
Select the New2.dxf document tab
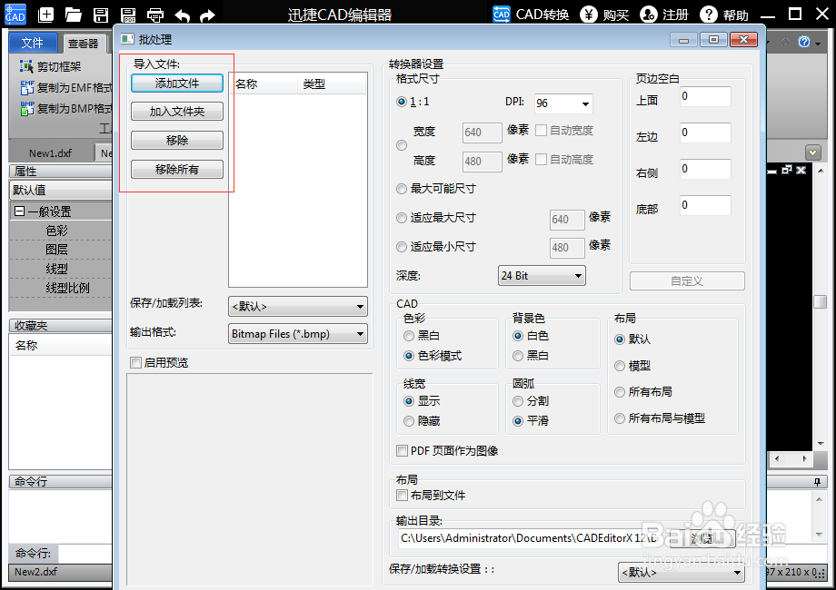(x=35, y=573)
